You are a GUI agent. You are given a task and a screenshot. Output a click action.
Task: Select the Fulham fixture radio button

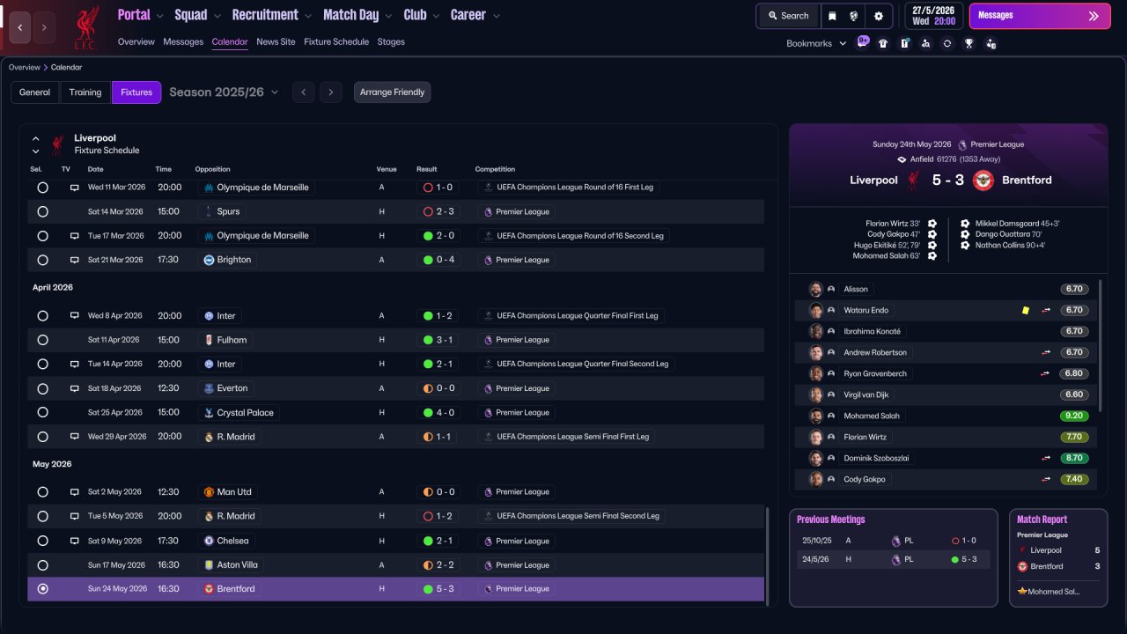coord(42,340)
